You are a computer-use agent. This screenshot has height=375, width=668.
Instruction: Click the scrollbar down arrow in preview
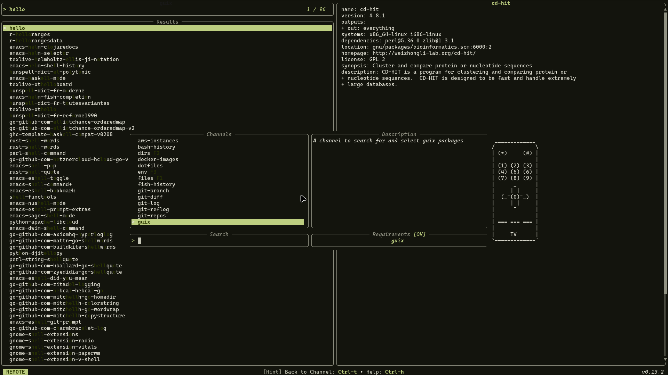[665, 359]
